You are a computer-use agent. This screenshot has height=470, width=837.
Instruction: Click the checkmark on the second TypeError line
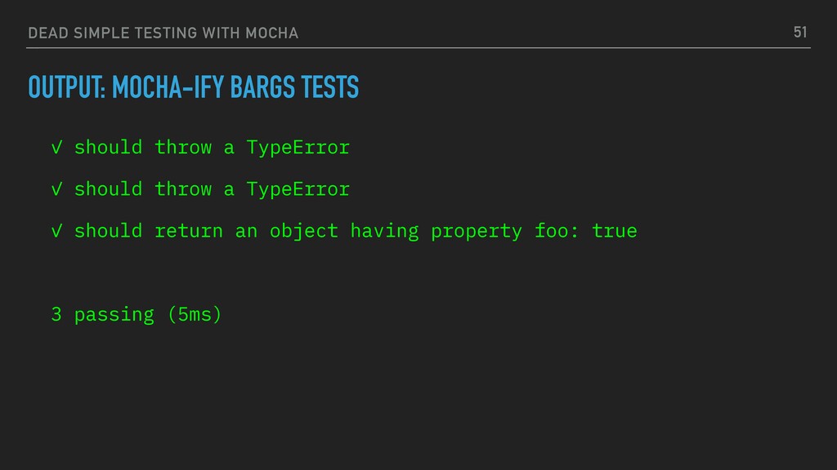[56, 189]
